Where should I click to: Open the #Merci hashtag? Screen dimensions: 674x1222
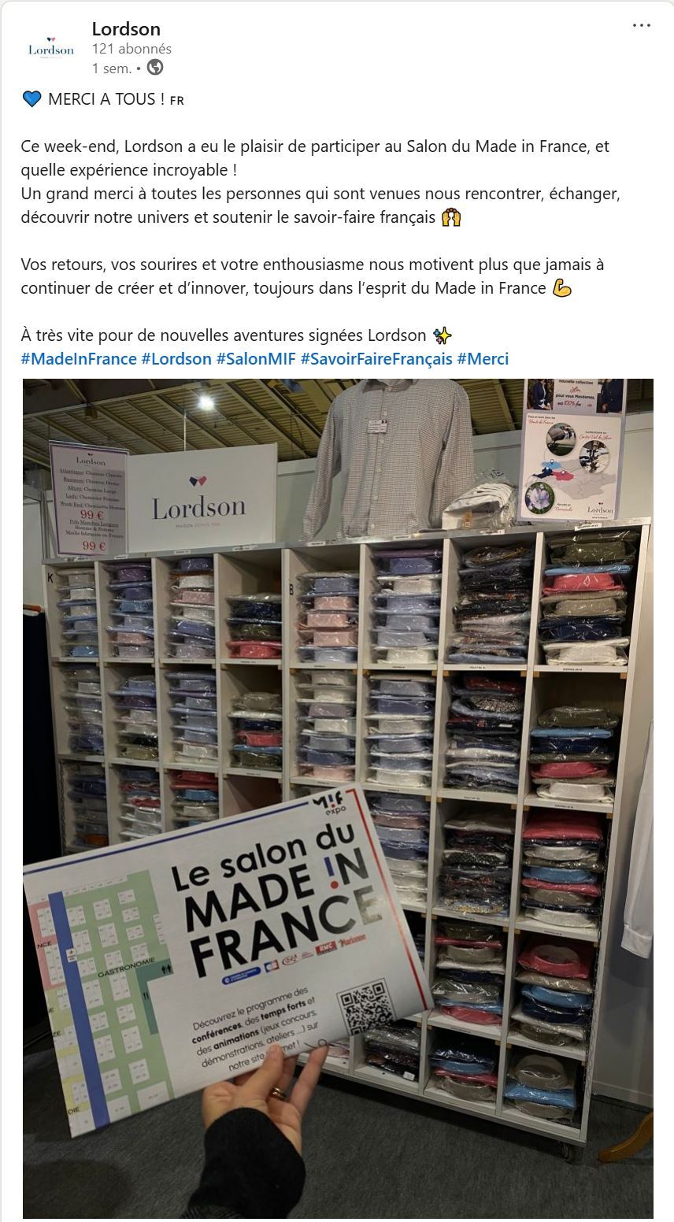tap(483, 359)
